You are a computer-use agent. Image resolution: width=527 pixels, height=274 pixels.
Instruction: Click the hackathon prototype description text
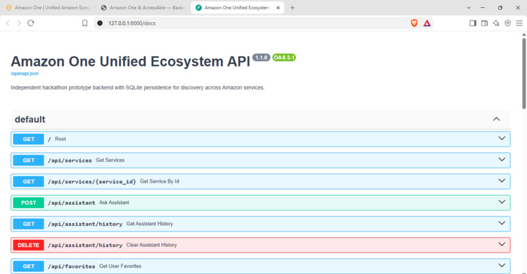(x=137, y=87)
